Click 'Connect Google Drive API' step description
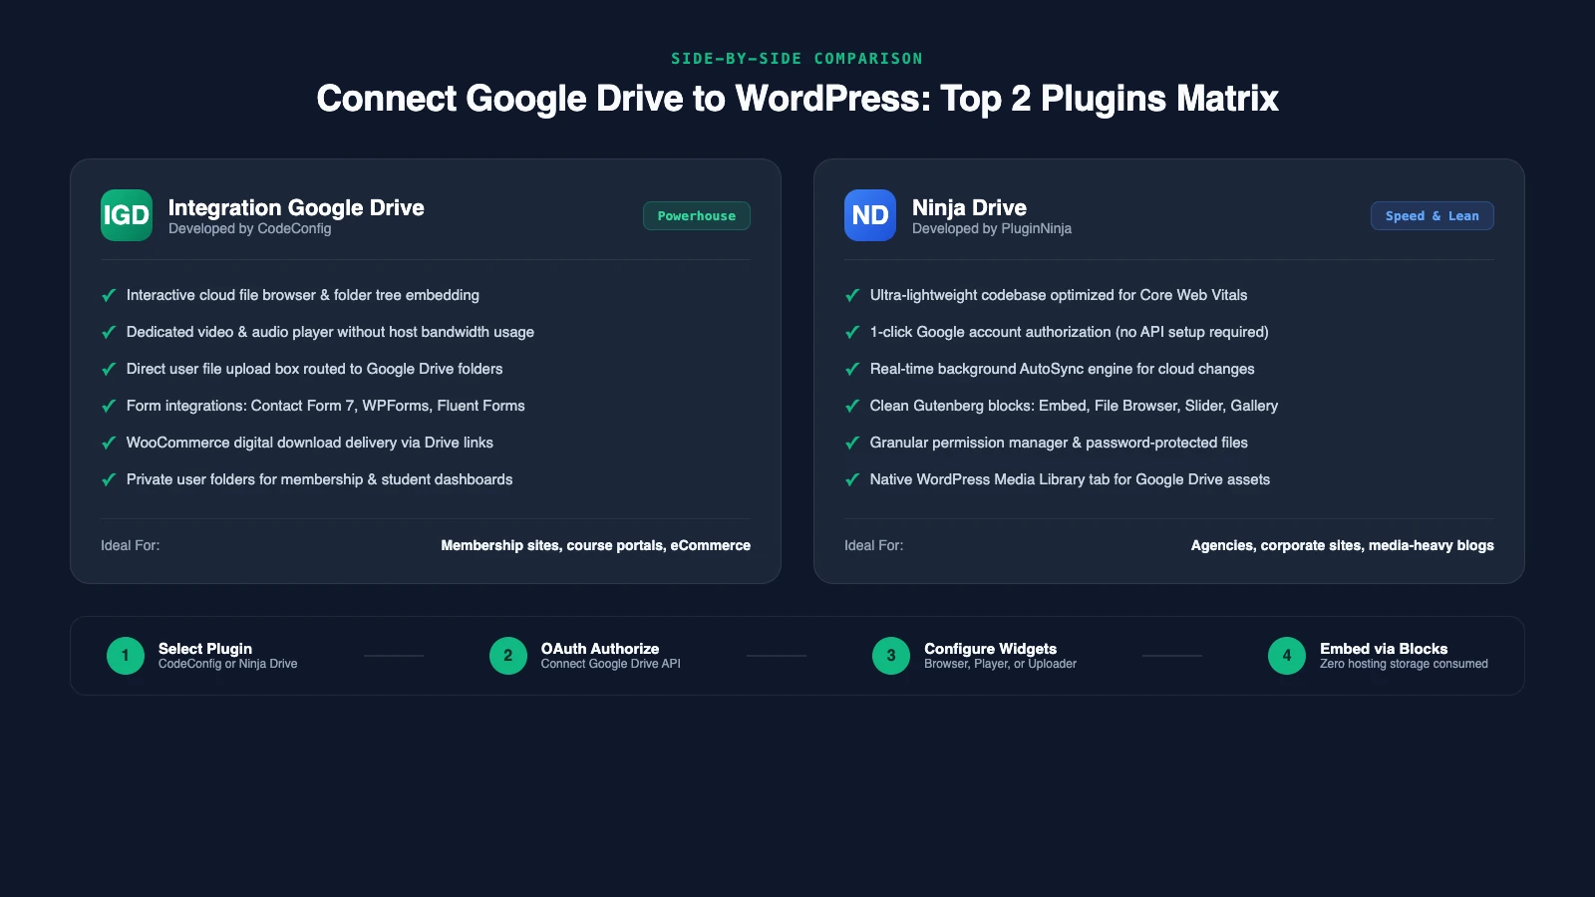 pos(611,664)
